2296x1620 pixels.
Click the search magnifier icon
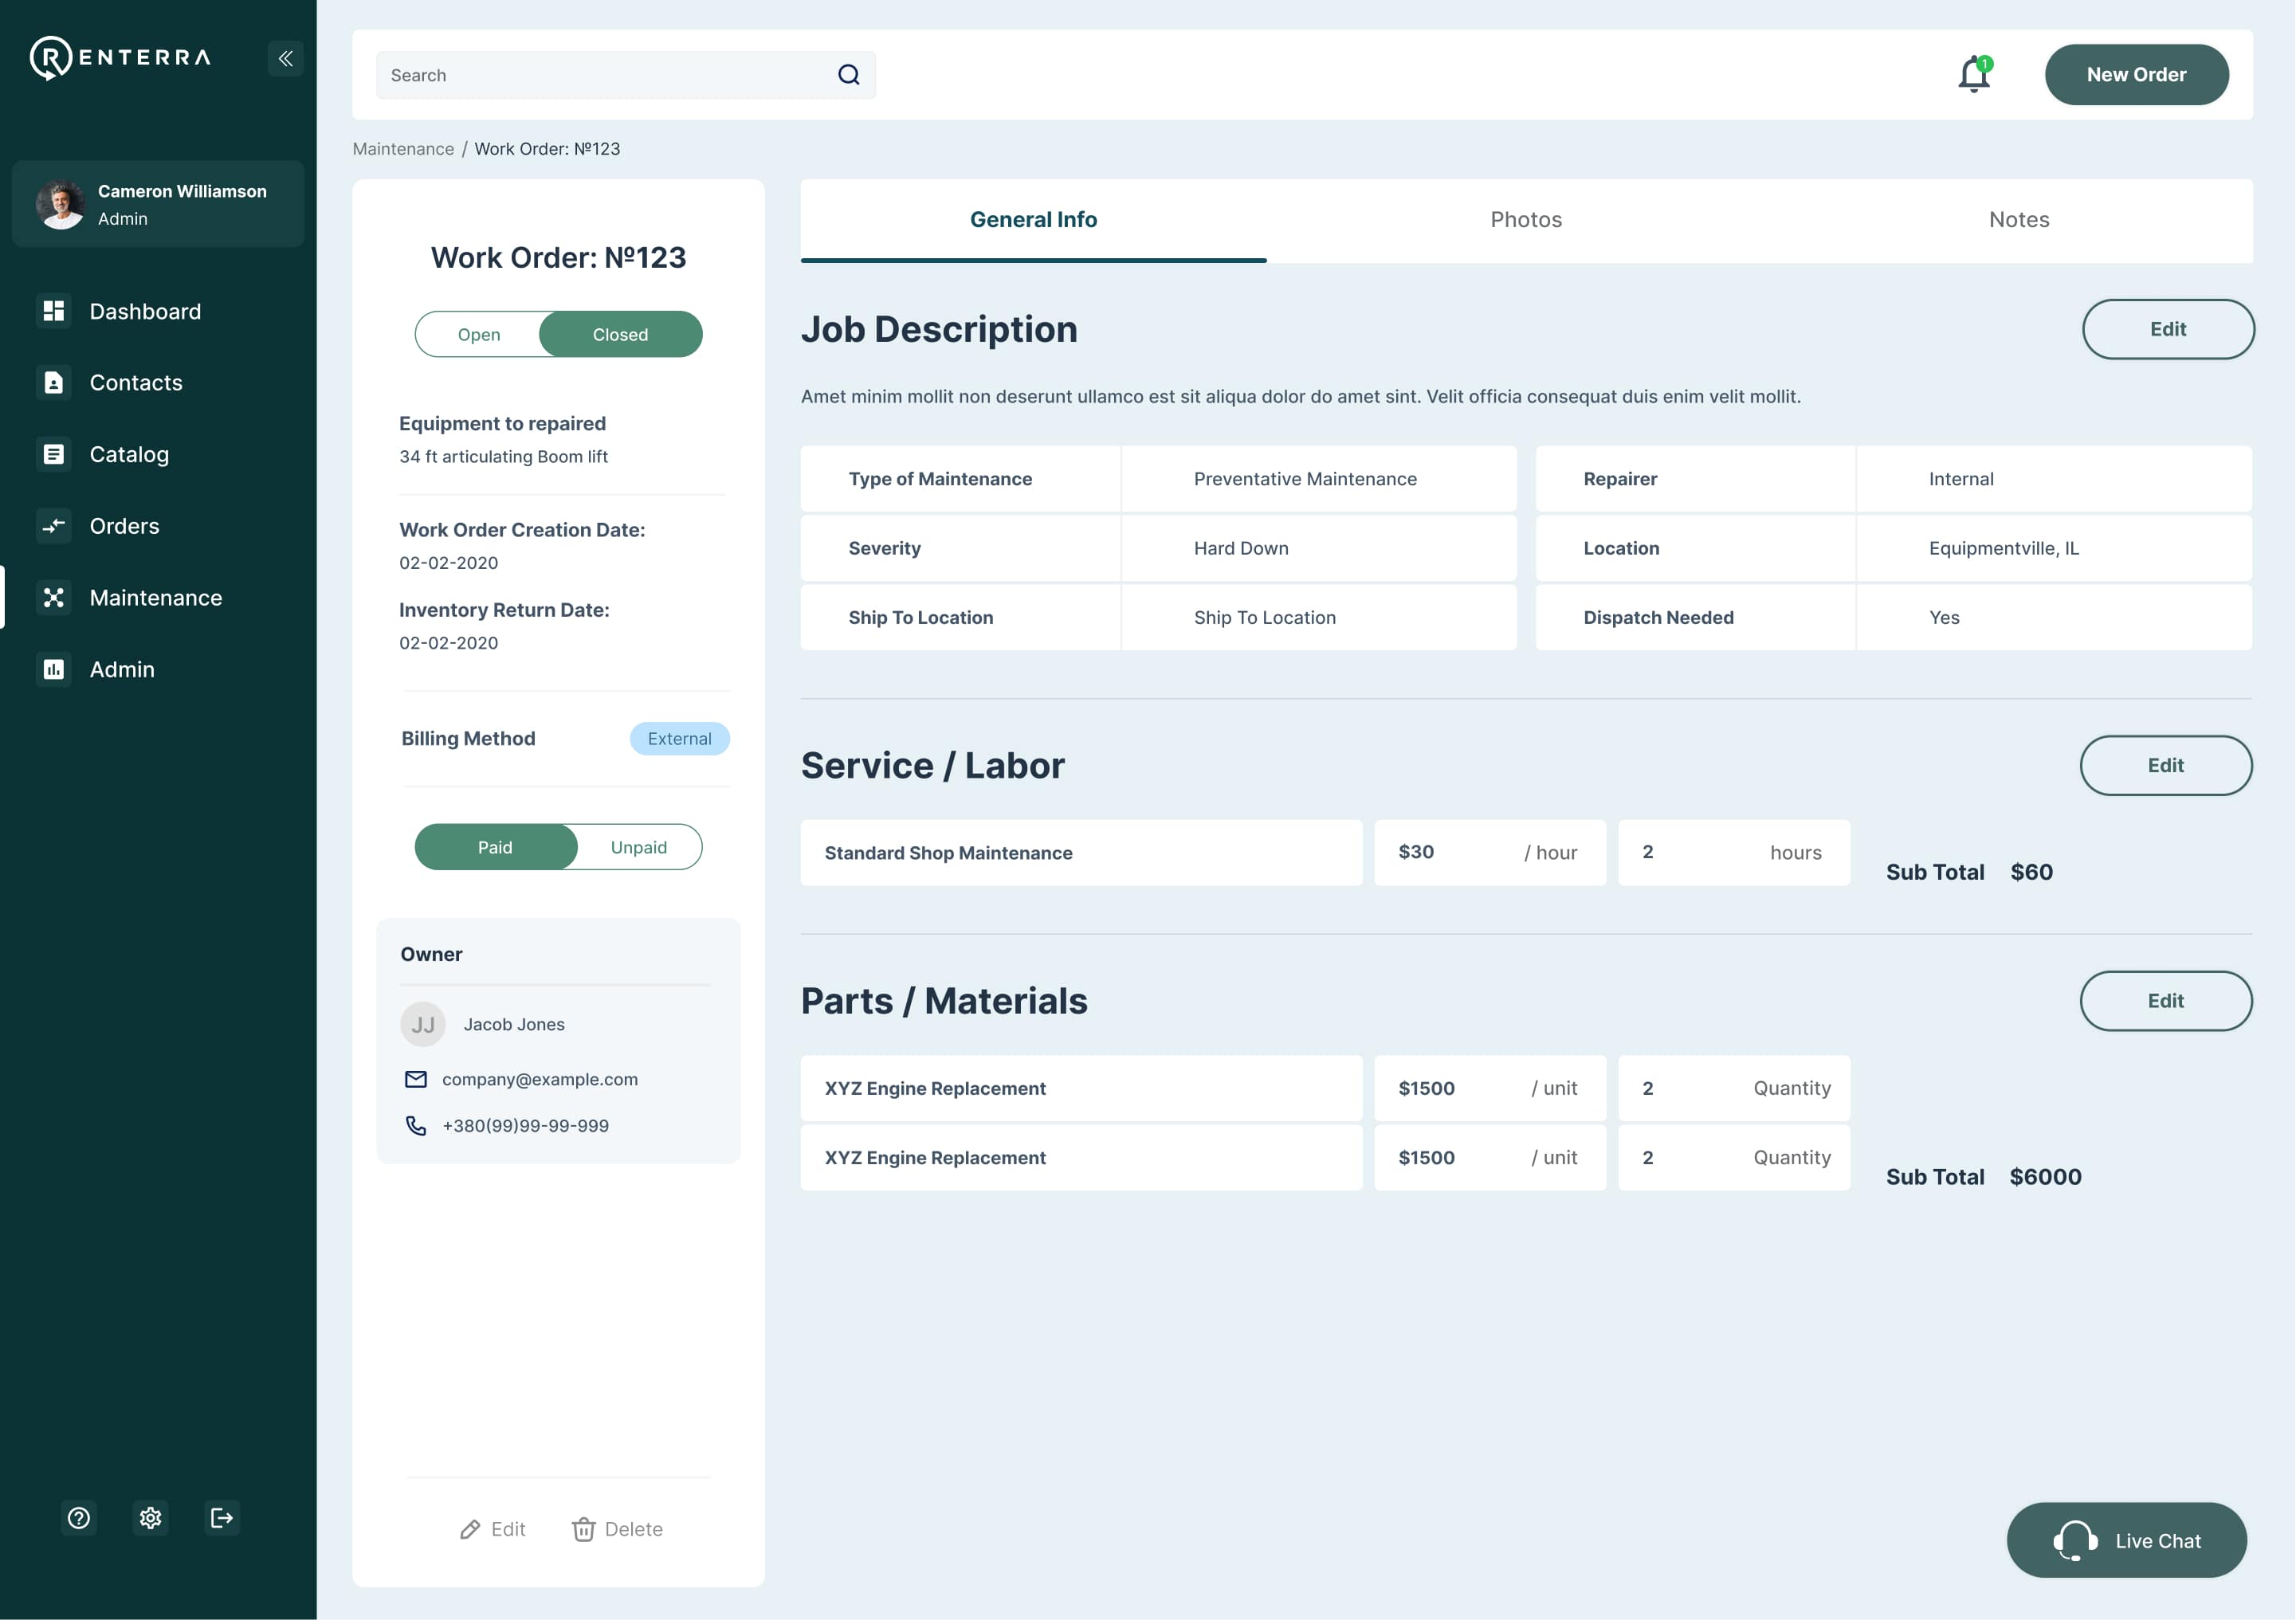coord(849,75)
